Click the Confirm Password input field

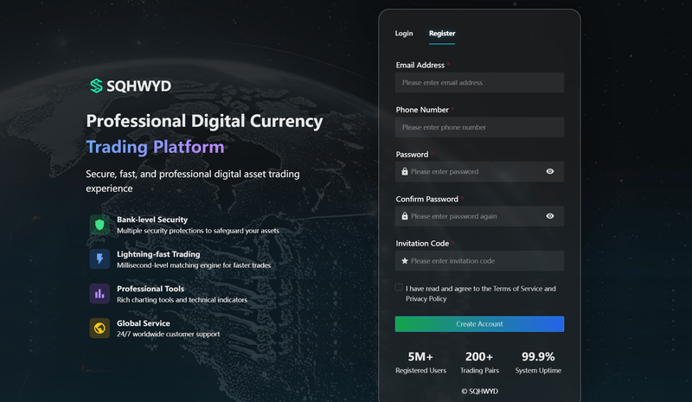[x=479, y=216]
